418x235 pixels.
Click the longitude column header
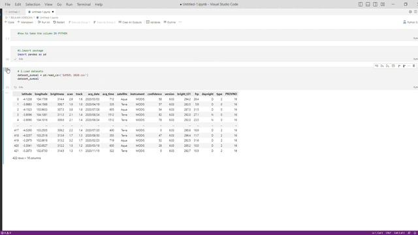point(41,94)
